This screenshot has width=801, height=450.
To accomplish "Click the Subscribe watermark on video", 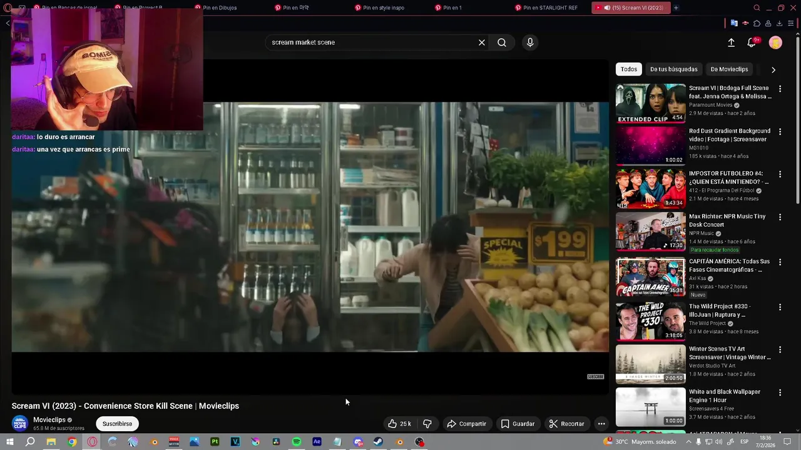I will tap(595, 377).
